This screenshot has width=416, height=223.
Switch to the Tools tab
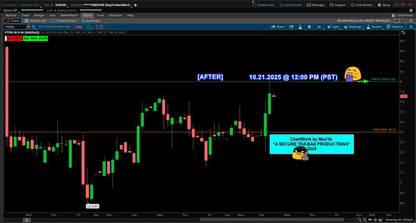pyautogui.click(x=100, y=15)
